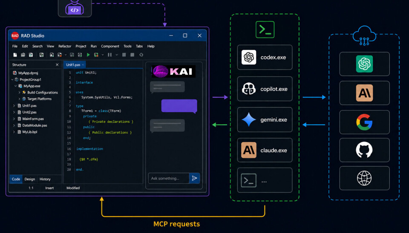Expand the Unit1.pas tree node

tap(14, 106)
